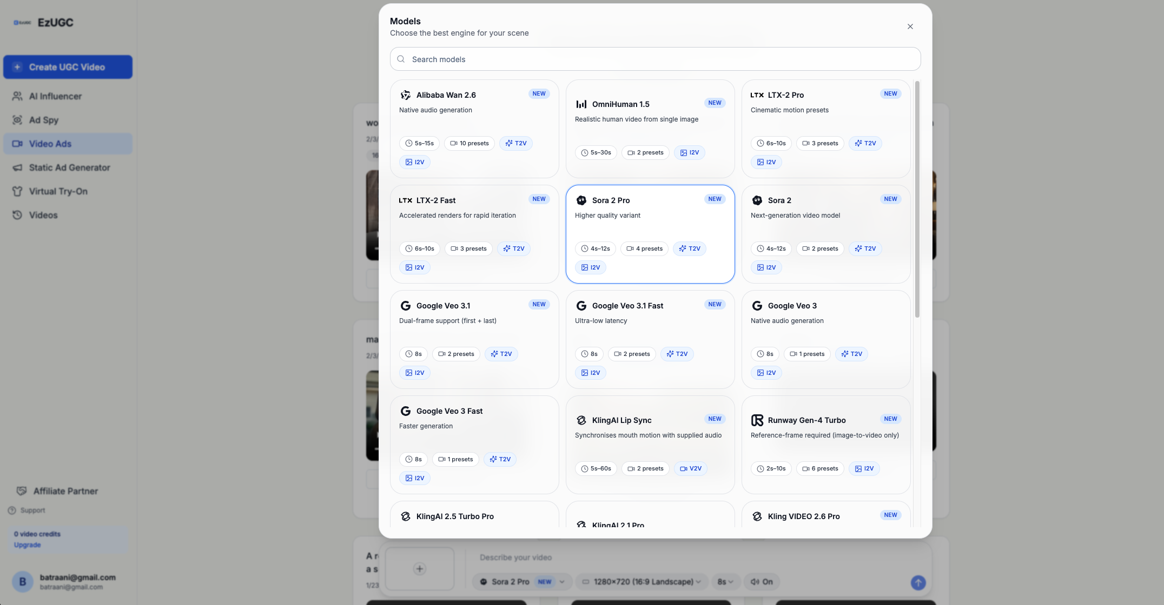Click the Google Veo 3.1 G icon
The image size is (1164, 605).
[405, 306]
